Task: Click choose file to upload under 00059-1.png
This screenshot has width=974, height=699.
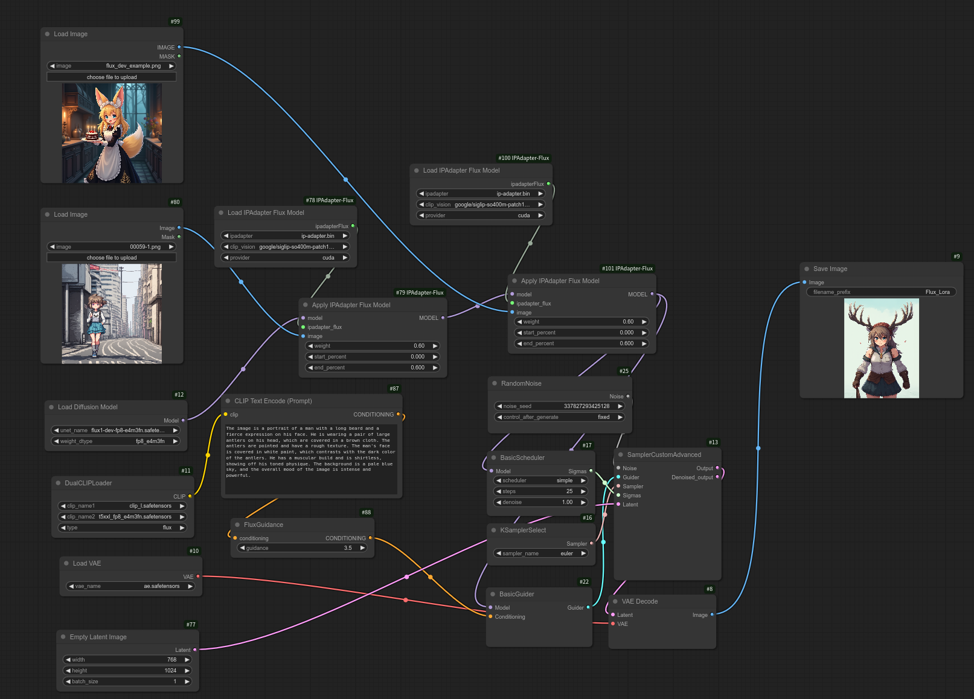Action: (112, 258)
